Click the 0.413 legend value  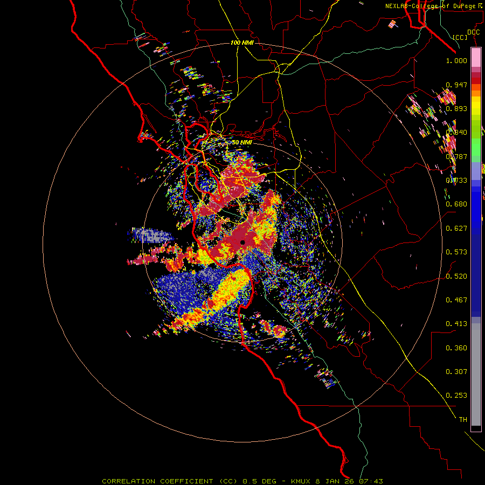456,324
